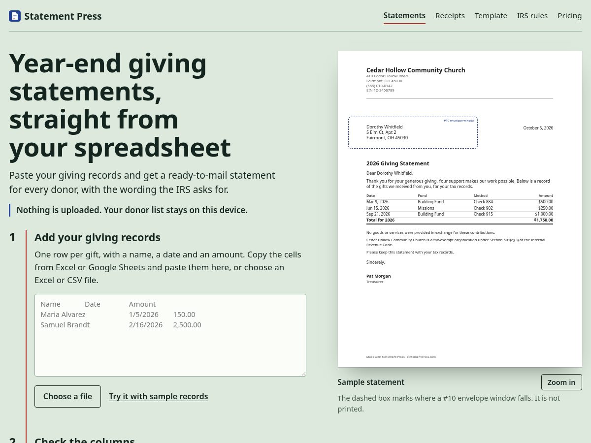Click the 'EIN 12-3456789' line
Image resolution: width=591 pixels, height=443 pixels.
pyautogui.click(x=380, y=90)
